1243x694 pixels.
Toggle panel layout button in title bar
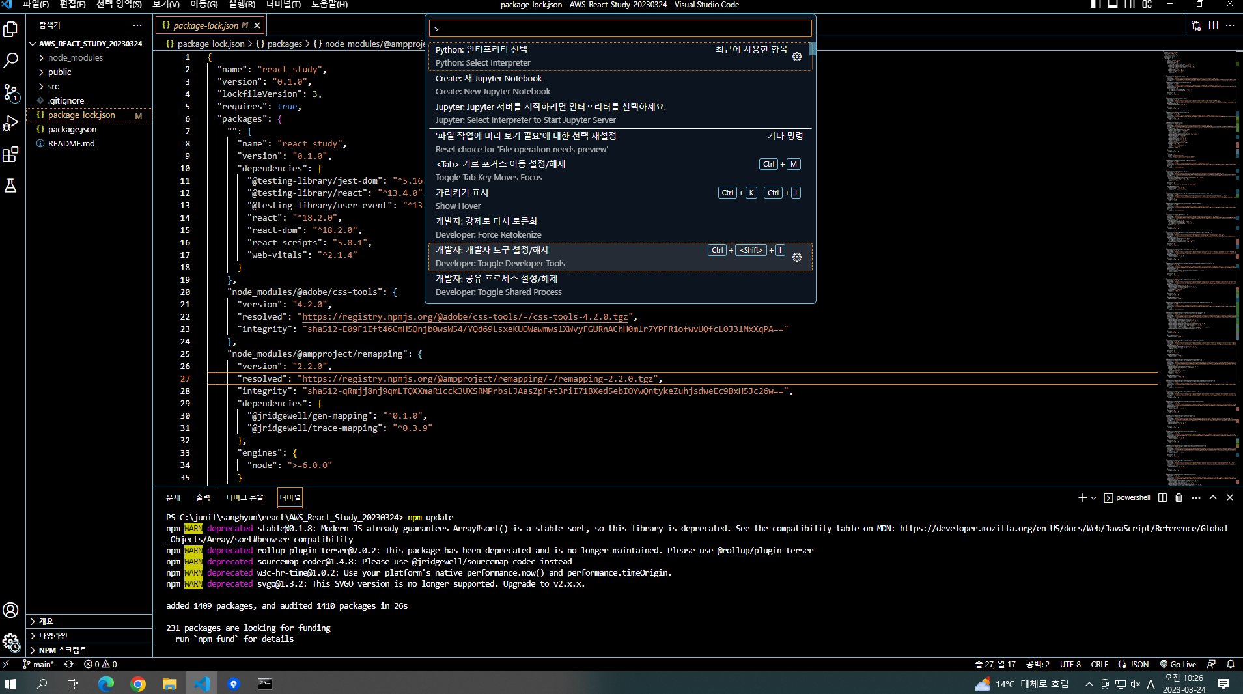[x=1113, y=5]
